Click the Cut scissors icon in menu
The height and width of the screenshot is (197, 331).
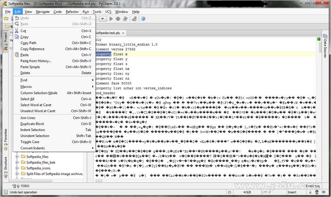coord(17,31)
